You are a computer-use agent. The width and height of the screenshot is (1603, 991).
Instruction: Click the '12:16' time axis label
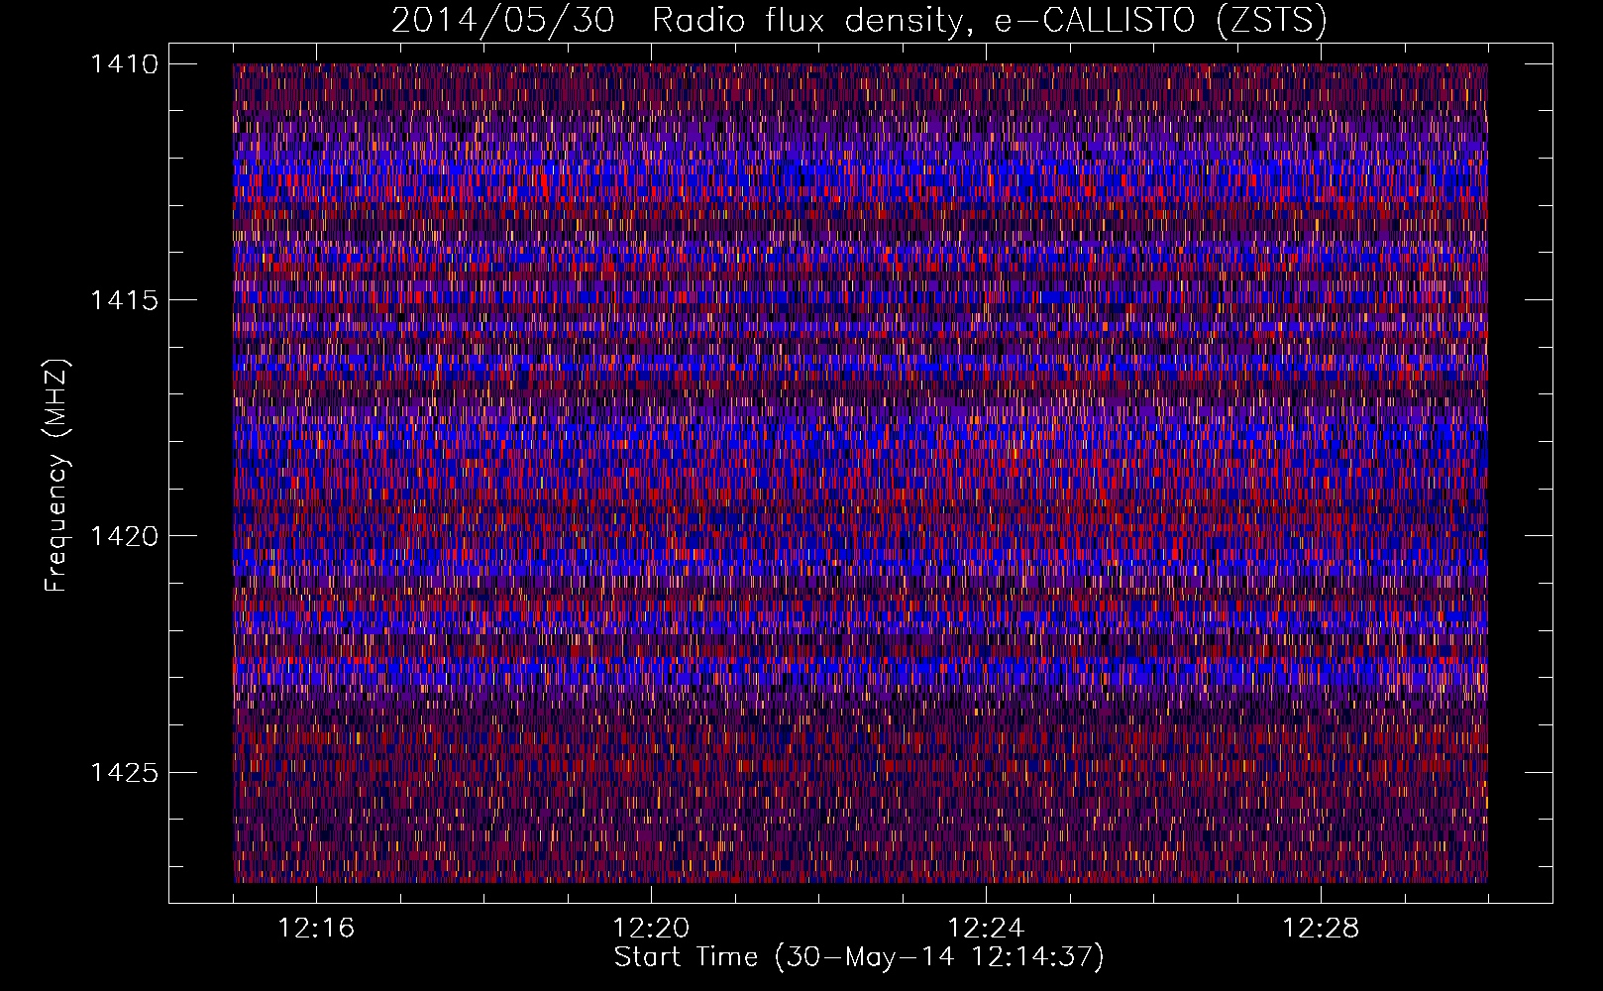(316, 929)
